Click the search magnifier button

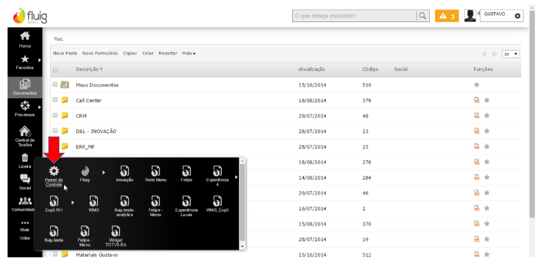coord(423,16)
